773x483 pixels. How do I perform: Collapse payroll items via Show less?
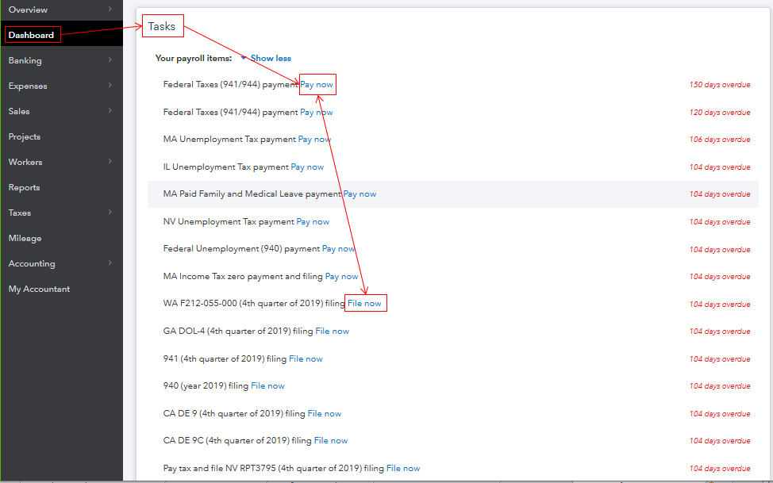pyautogui.click(x=271, y=58)
